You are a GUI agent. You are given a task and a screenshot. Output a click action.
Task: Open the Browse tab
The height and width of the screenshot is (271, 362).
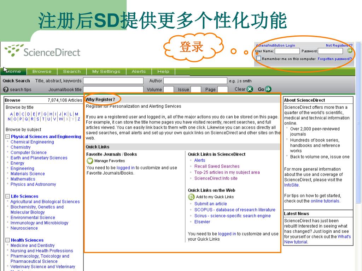coord(42,72)
